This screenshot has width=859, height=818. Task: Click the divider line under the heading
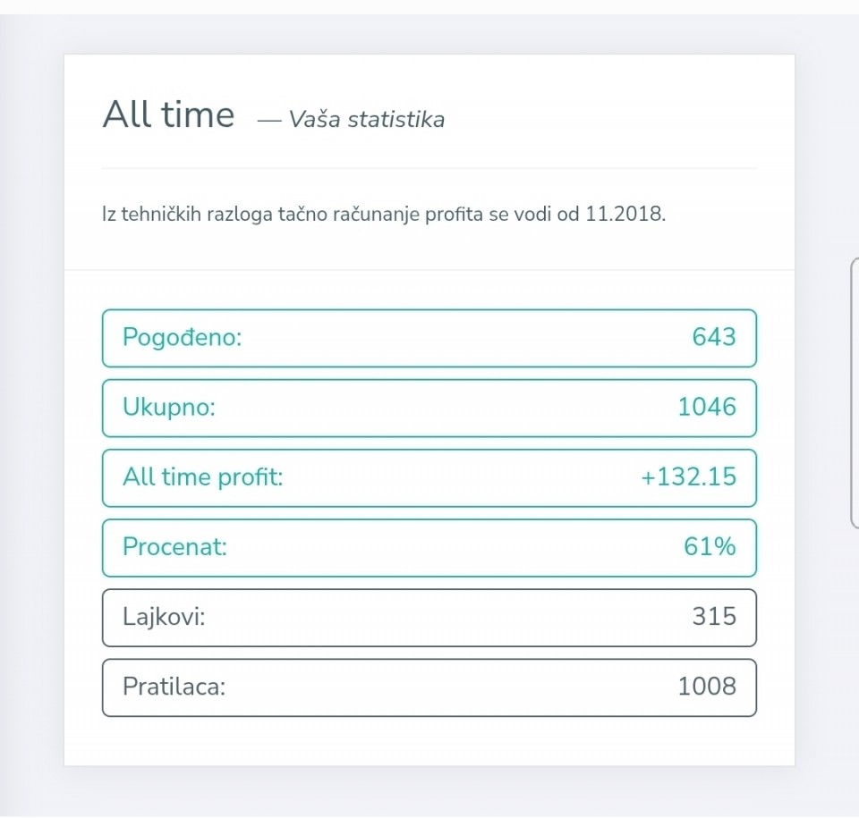(429, 168)
